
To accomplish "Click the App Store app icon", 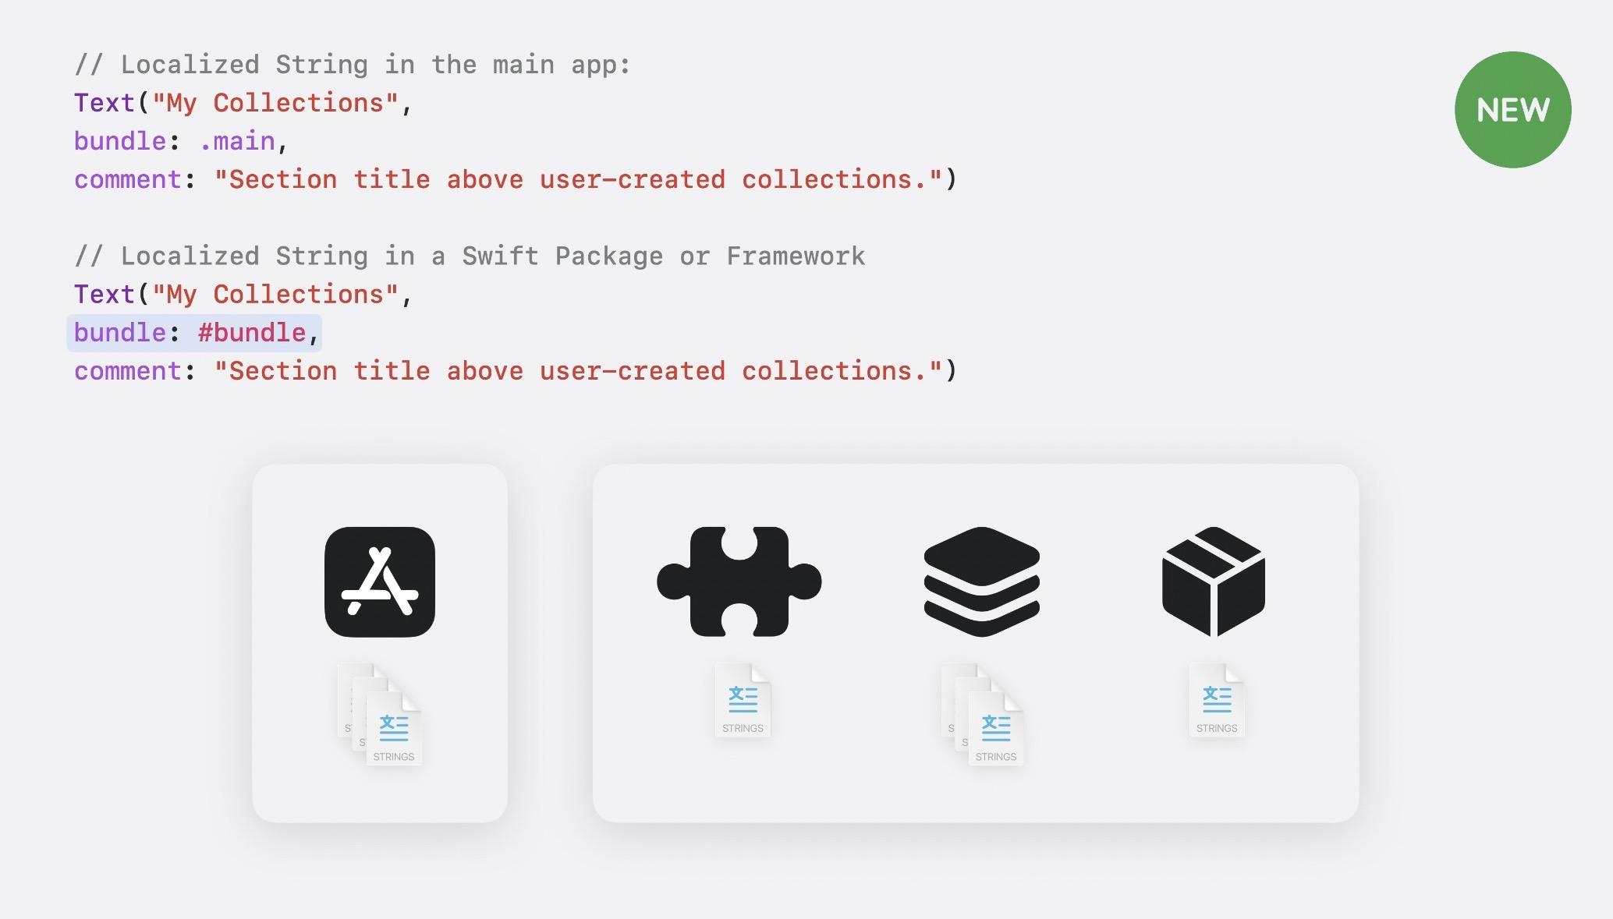I will pyautogui.click(x=380, y=581).
